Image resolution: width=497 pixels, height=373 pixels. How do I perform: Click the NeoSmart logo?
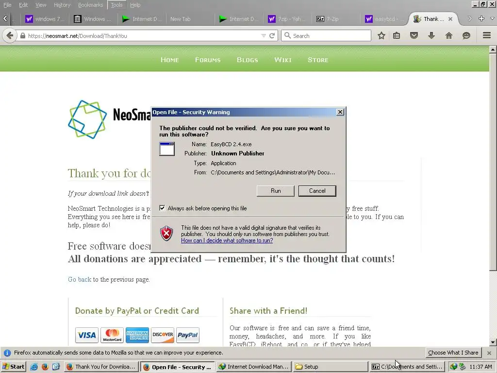[87, 119]
